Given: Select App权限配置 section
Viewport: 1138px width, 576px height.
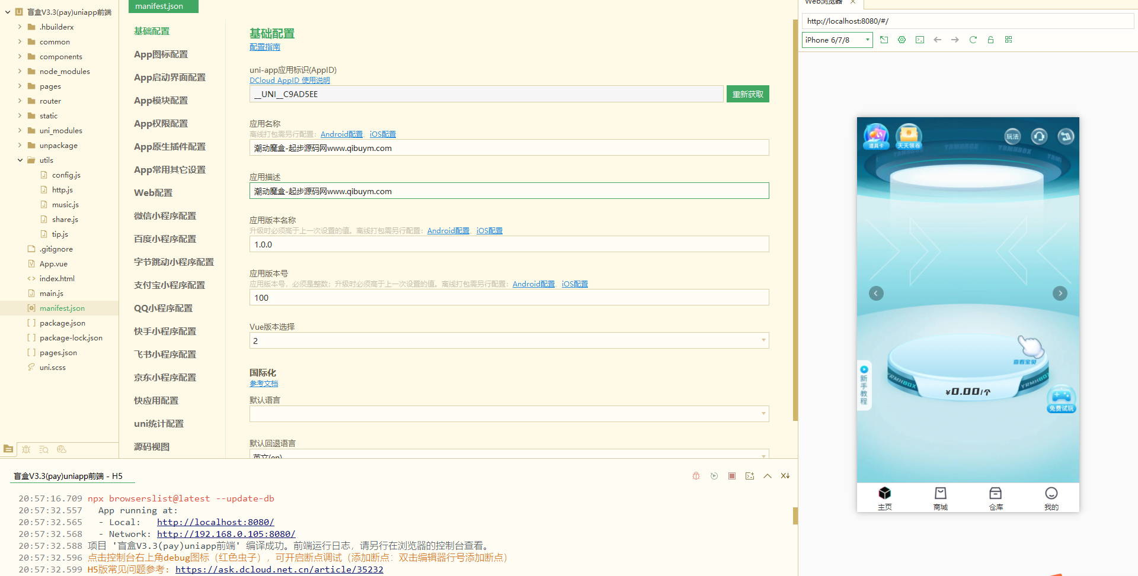Looking at the screenshot, I should (x=161, y=124).
